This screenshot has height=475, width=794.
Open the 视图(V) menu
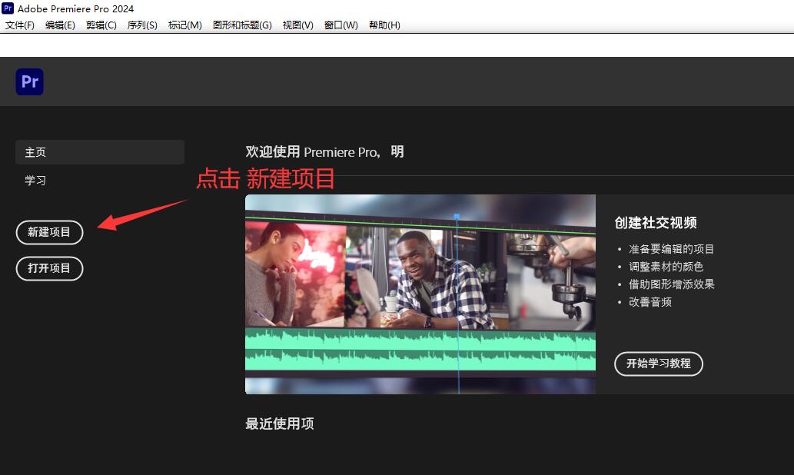point(297,25)
